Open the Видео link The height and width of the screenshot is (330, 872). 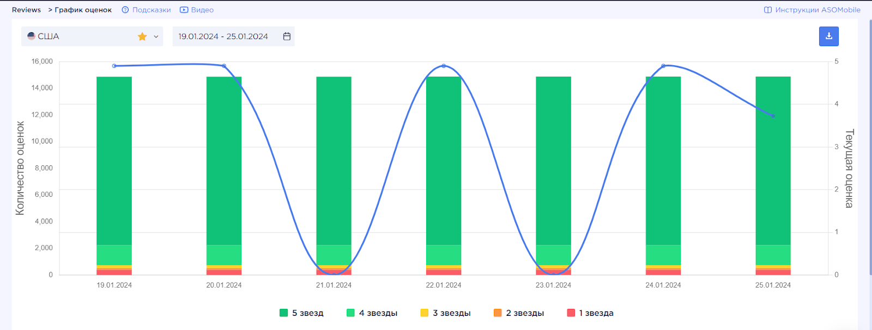pyautogui.click(x=197, y=10)
